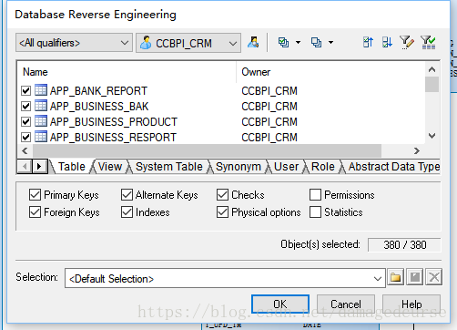This screenshot has width=457, height=330.
Task: Uncheck the APP_BUSINESS_RESPORT table checkbox
Action: click(26, 137)
